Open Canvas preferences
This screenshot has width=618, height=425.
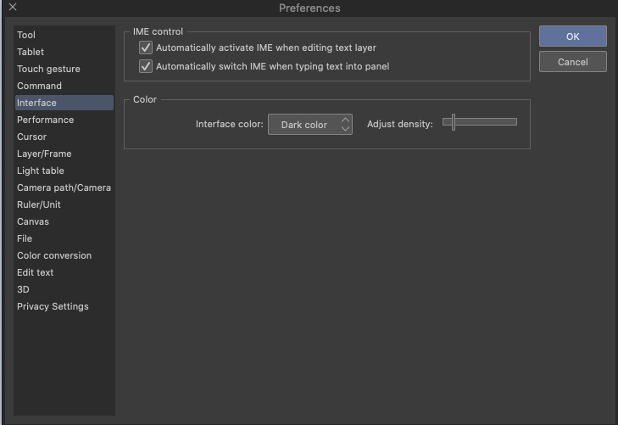[x=64, y=221]
